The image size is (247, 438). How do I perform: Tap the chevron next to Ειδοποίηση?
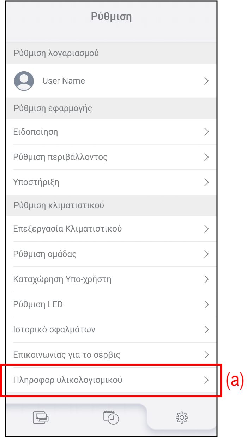pos(207,132)
